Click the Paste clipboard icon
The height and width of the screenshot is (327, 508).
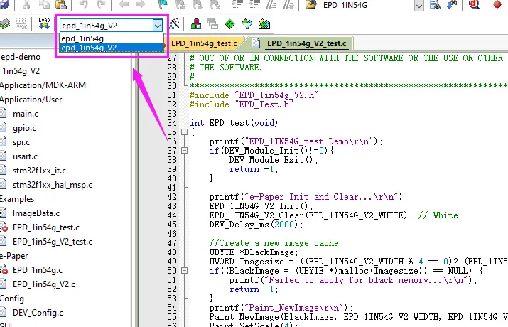click(x=61, y=4)
